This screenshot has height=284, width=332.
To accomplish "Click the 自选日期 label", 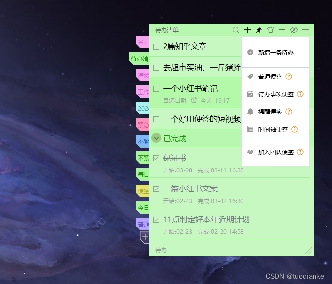I will [175, 100].
